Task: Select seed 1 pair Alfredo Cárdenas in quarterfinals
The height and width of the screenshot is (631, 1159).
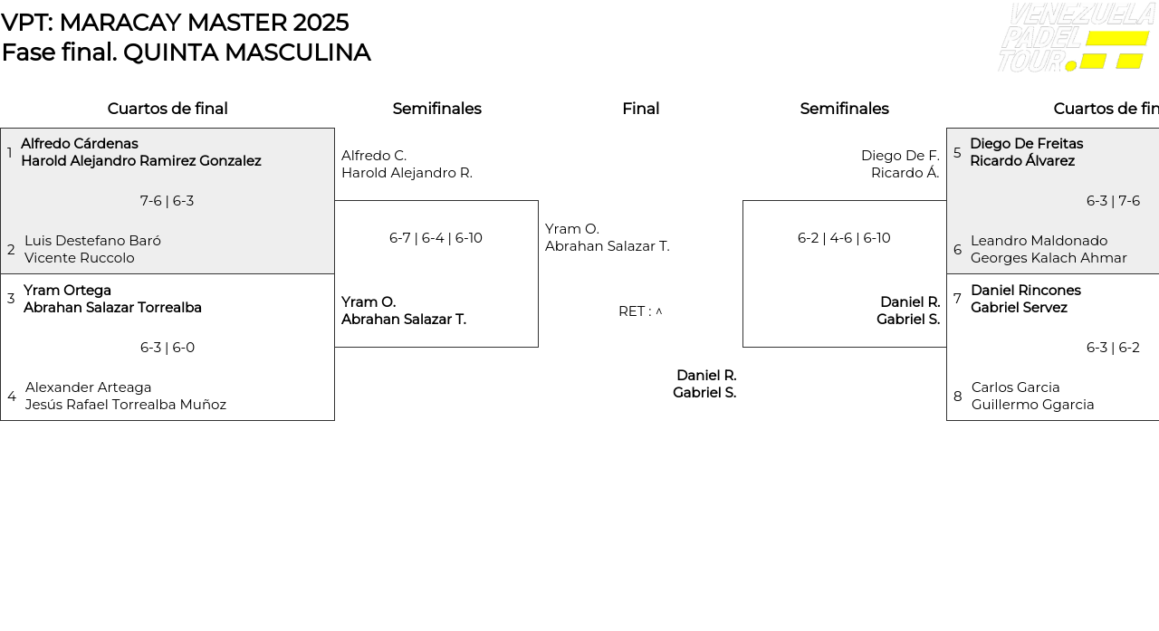Action: pyautogui.click(x=140, y=152)
